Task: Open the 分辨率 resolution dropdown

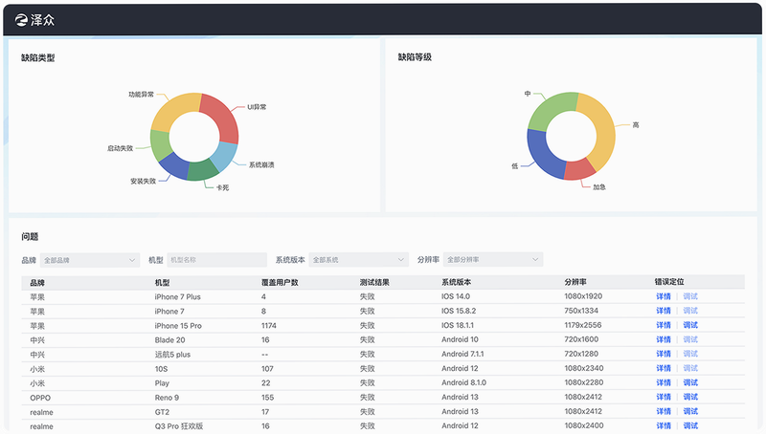Action: point(493,259)
